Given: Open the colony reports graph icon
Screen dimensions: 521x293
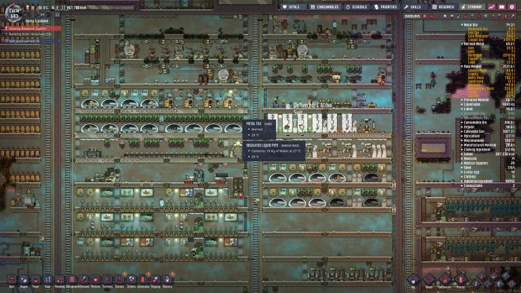Looking at the screenshot, I should coord(491,7).
